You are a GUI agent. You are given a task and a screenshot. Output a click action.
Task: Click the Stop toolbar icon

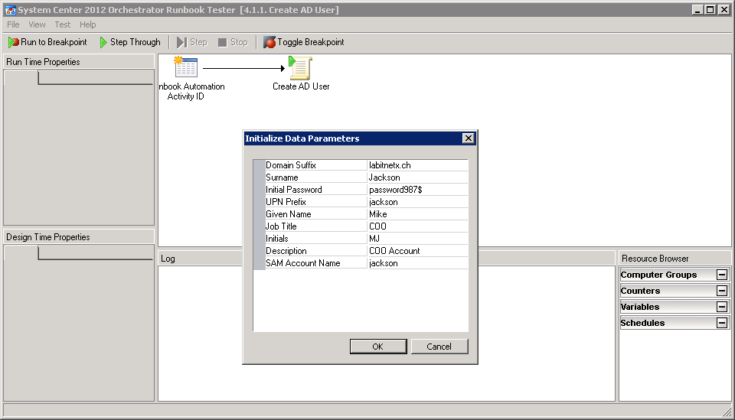[222, 43]
